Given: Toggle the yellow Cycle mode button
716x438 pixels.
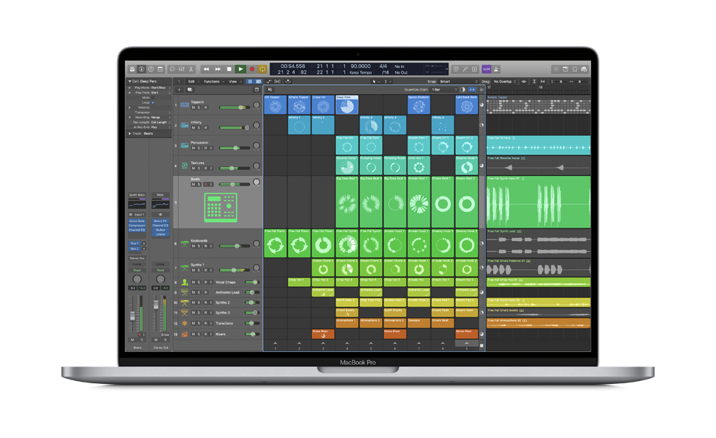Looking at the screenshot, I should (x=262, y=69).
